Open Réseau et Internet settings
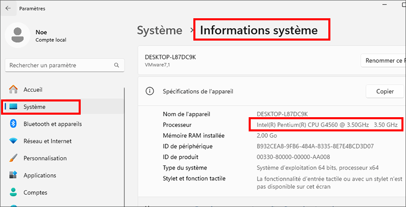 tap(64, 141)
